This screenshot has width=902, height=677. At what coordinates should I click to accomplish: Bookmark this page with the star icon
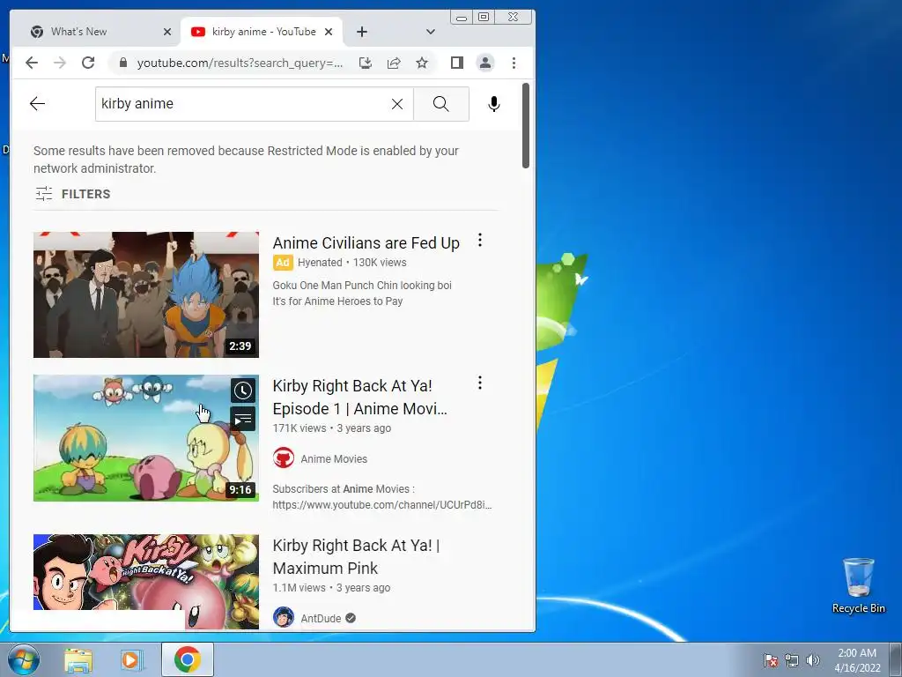pyautogui.click(x=422, y=63)
